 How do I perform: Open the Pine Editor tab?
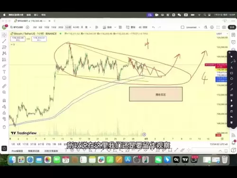point(17,151)
